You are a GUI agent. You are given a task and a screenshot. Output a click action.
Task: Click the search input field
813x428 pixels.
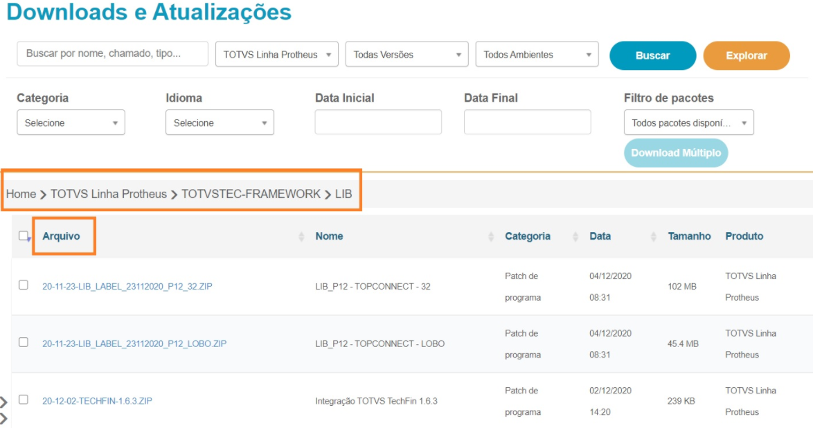click(x=112, y=54)
